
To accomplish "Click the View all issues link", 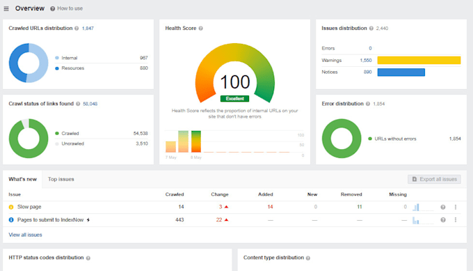I will 25,235.
